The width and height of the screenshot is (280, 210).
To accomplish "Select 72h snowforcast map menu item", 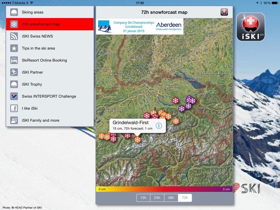I will click(50, 24).
